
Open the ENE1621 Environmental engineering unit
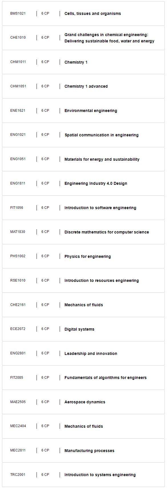[83, 111]
